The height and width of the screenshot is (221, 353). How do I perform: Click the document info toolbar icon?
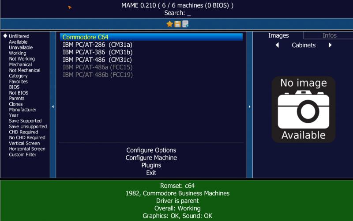[185, 24]
